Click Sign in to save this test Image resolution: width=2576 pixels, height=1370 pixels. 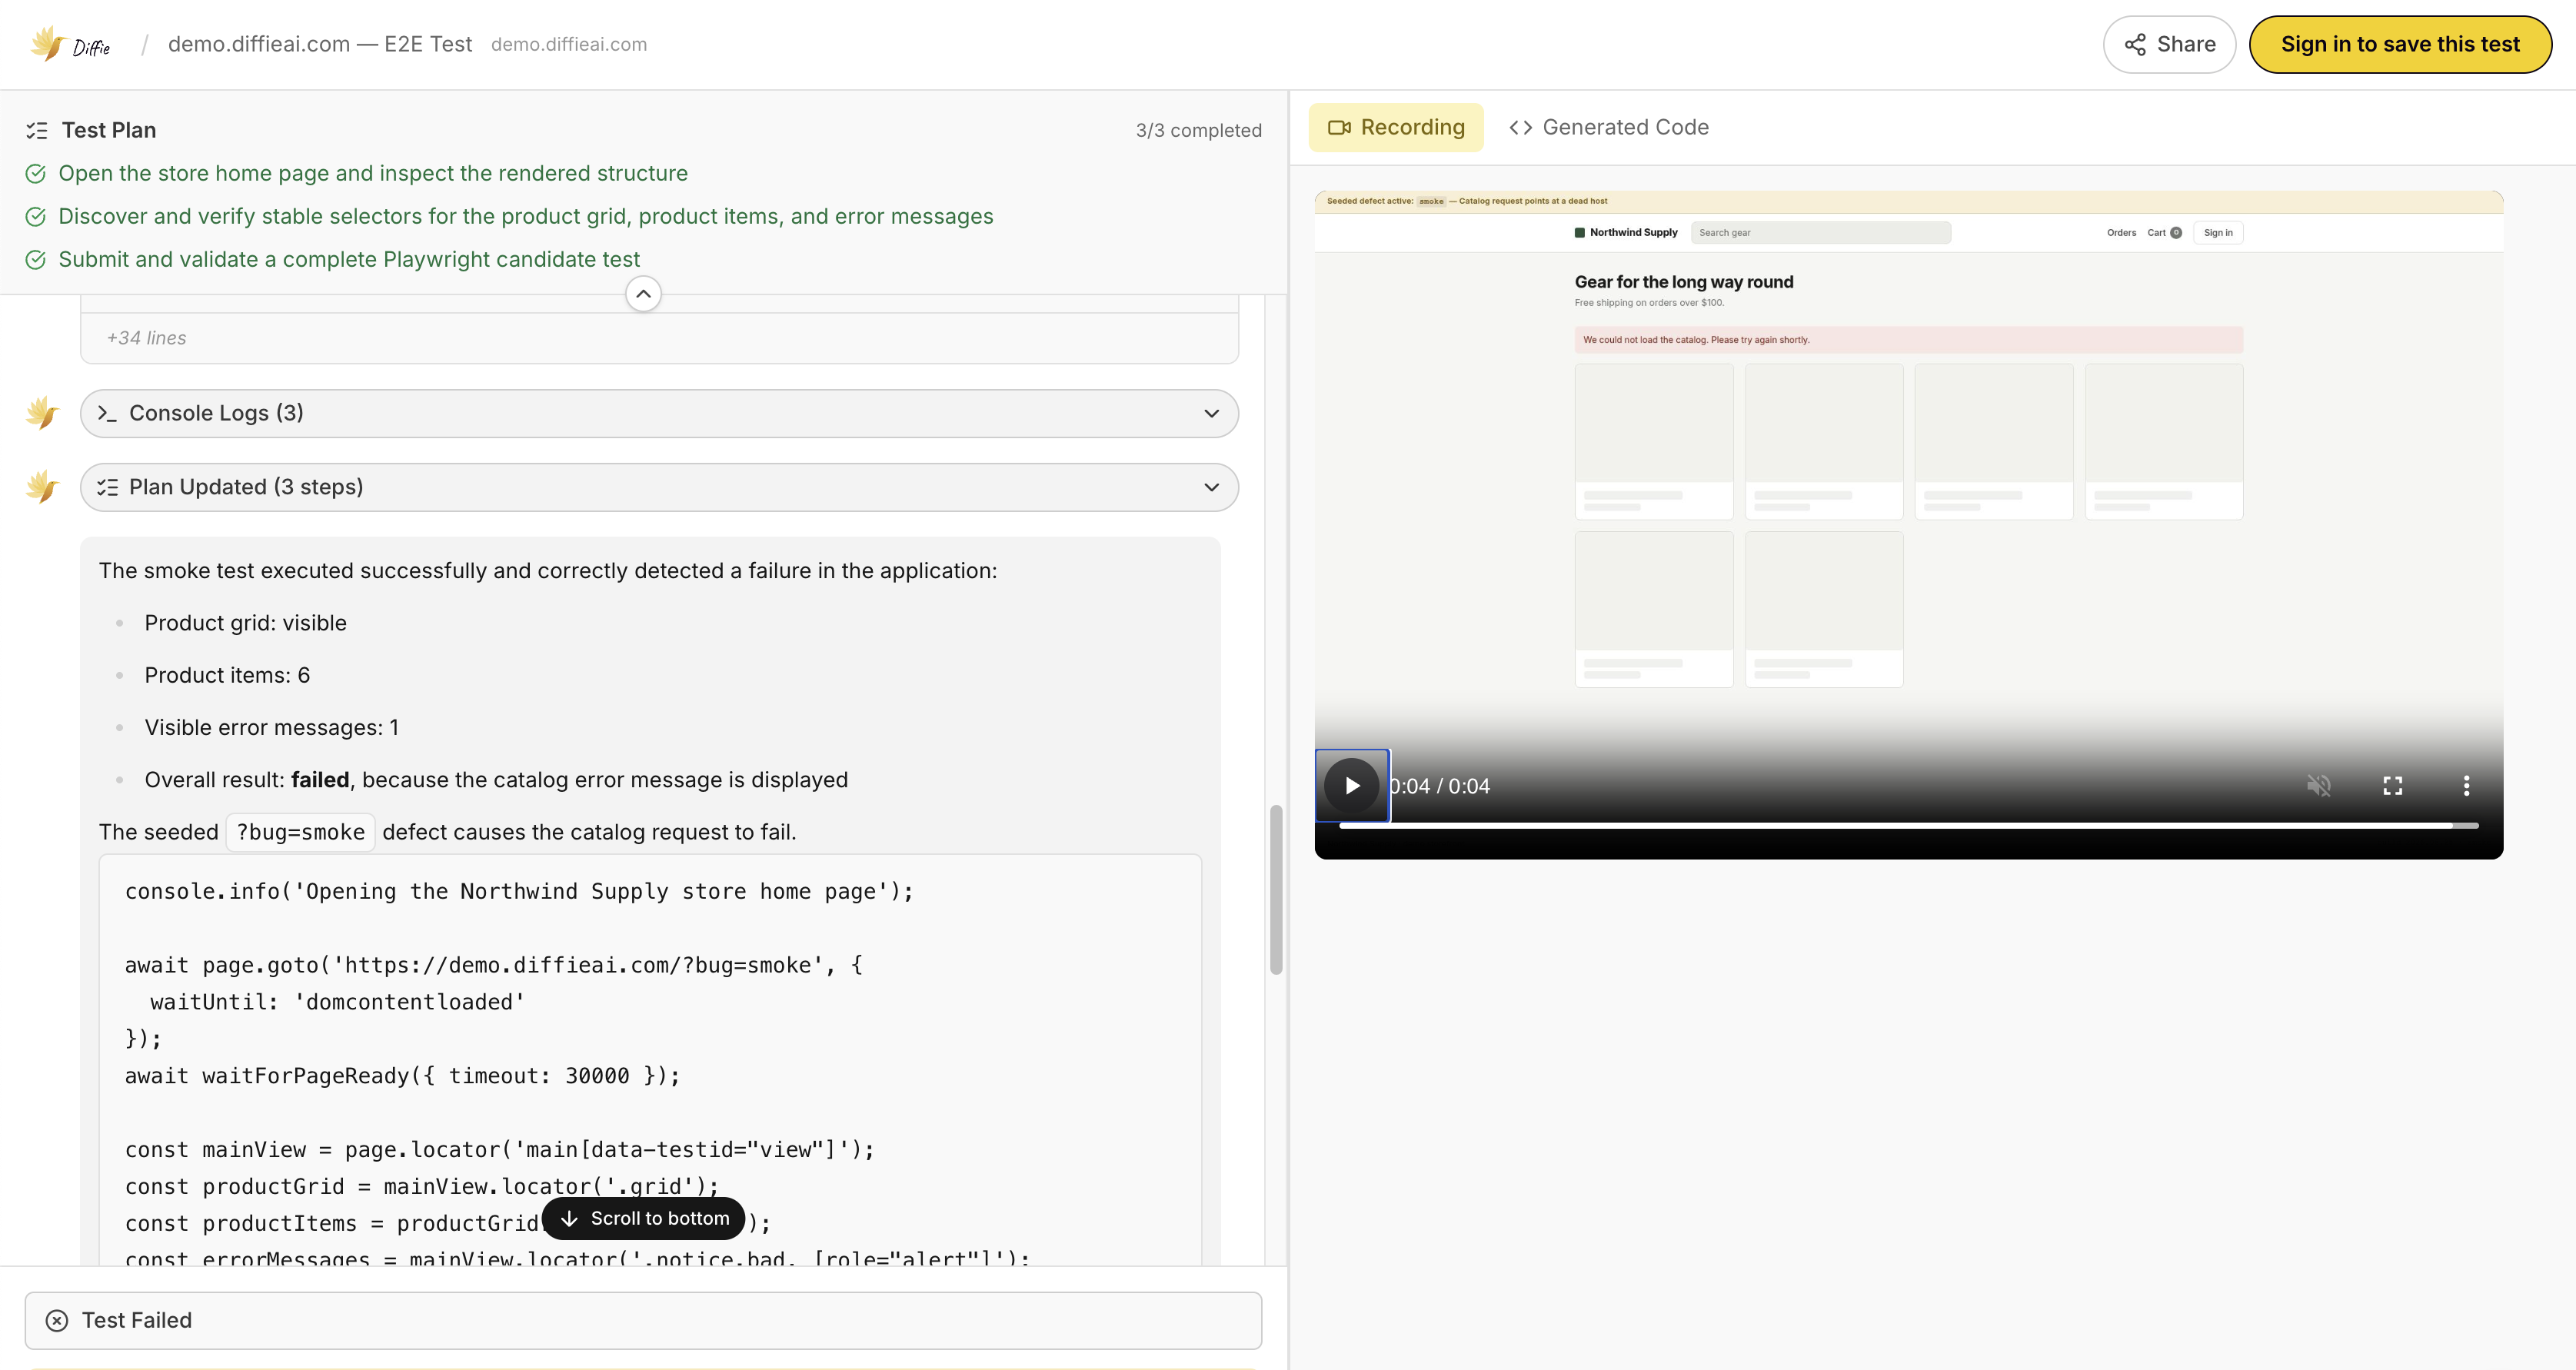coord(2400,44)
